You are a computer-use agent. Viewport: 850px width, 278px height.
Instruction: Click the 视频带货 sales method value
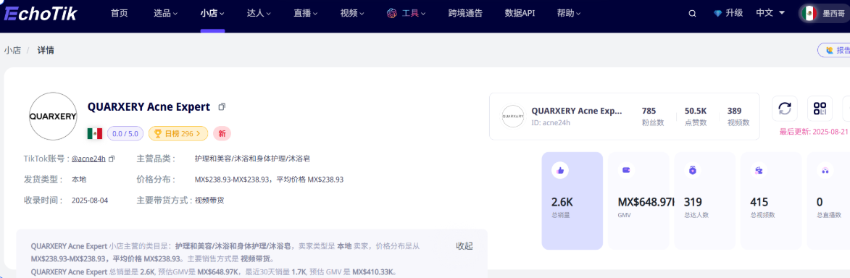coord(209,200)
